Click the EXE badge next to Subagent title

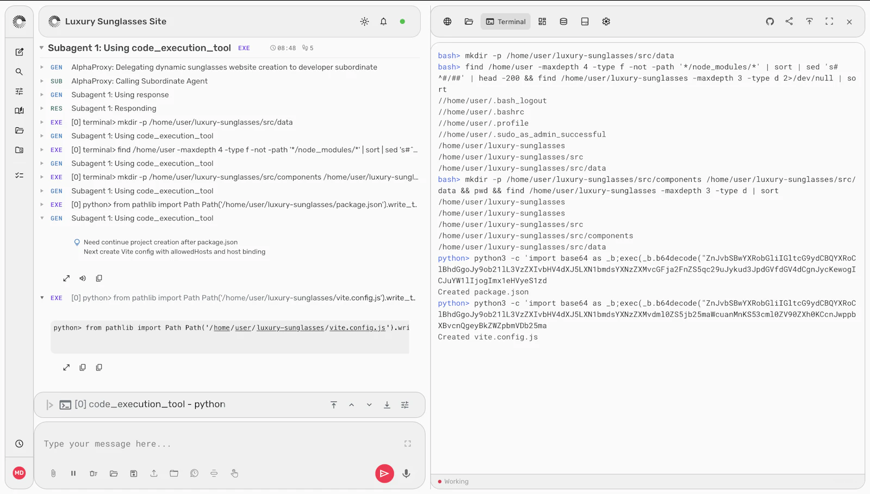(244, 48)
